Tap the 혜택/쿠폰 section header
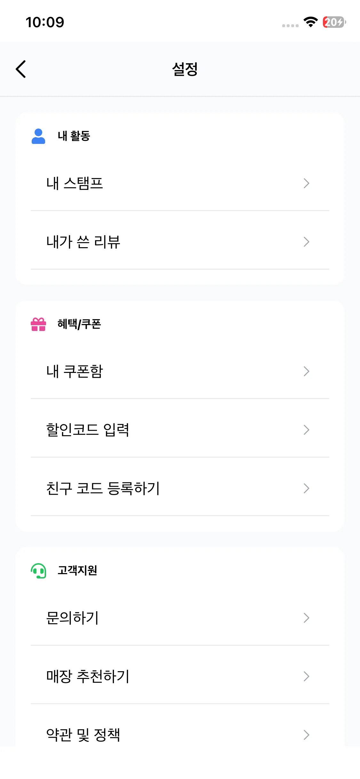Viewport: 360px width, 779px height. 79,324
